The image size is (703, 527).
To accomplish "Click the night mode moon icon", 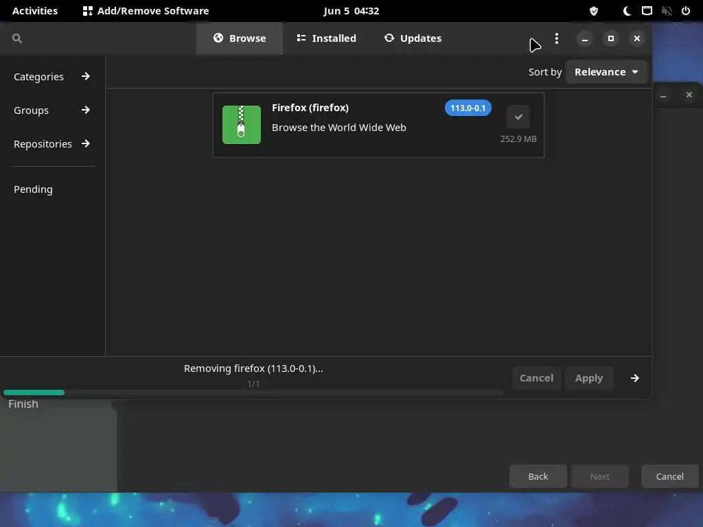I will coord(627,11).
